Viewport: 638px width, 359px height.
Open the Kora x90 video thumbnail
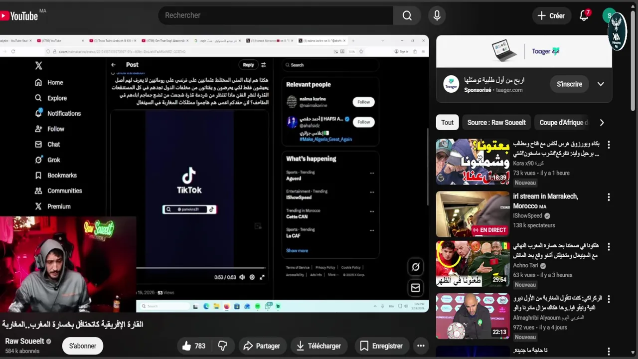pos(473,162)
